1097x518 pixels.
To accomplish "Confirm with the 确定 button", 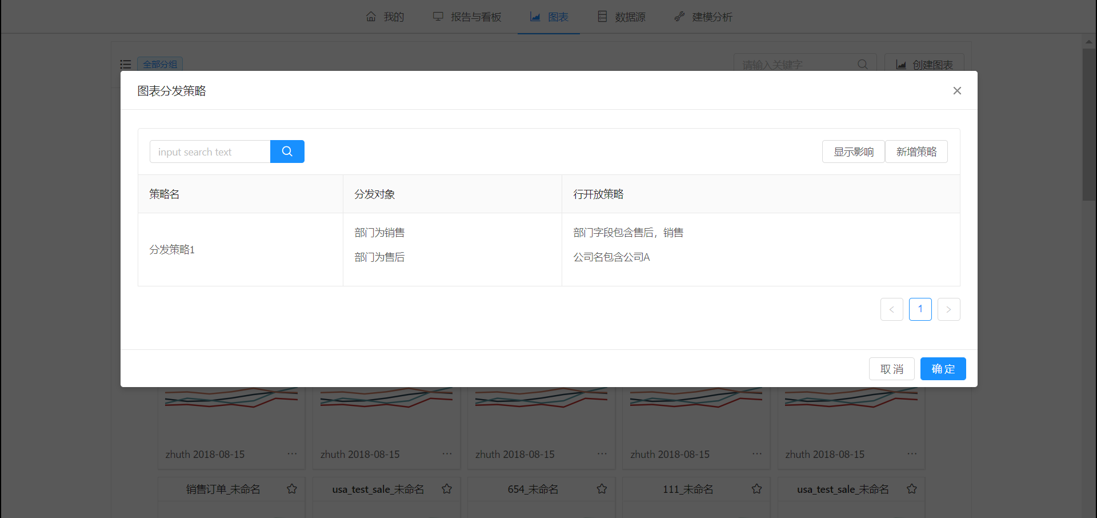I will (943, 369).
